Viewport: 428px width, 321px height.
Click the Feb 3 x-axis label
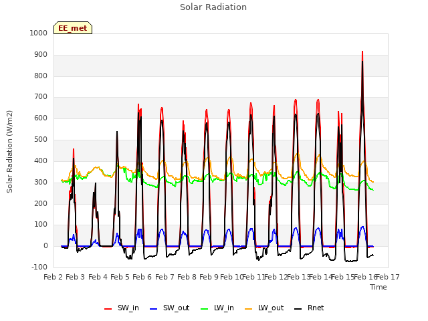coord(76,277)
